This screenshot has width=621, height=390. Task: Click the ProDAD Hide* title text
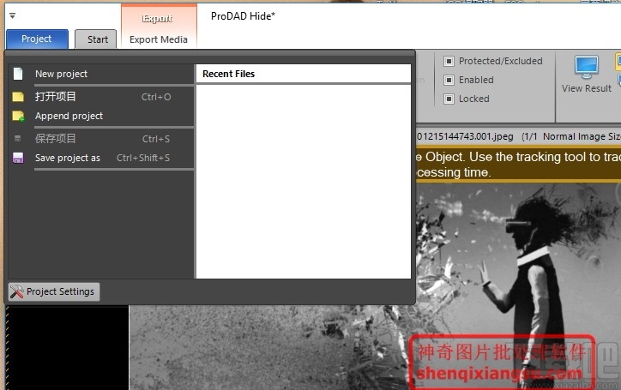243,16
